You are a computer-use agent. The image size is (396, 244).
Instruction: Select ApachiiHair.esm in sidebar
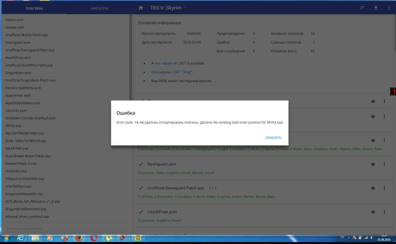pos(18,95)
